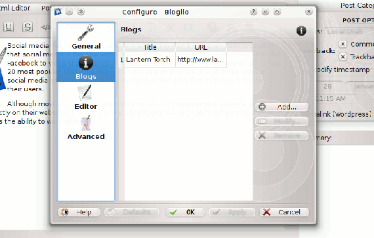Open the General configuration page

coord(86,37)
